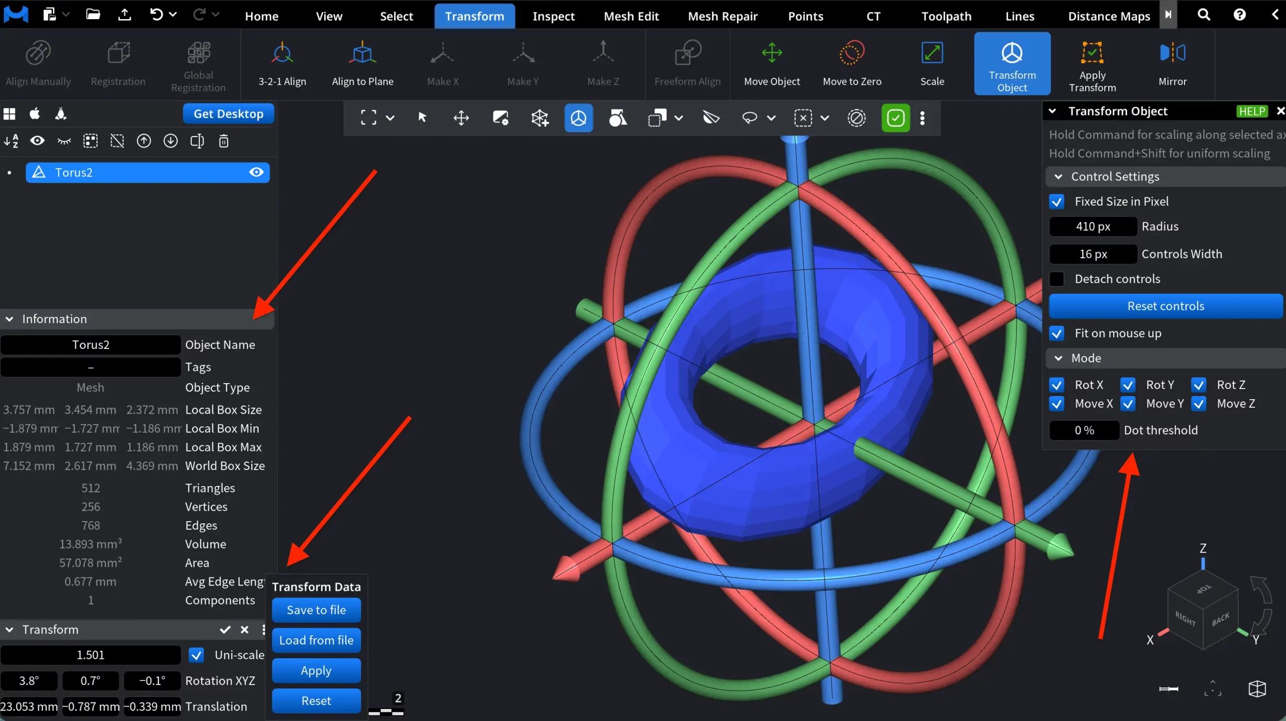Delete object using the trash icon
The height and width of the screenshot is (721, 1286).
[224, 141]
